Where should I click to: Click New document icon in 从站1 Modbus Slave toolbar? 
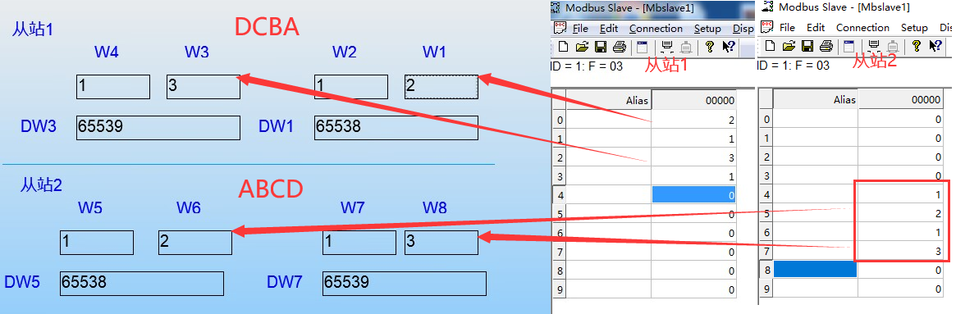pos(564,47)
